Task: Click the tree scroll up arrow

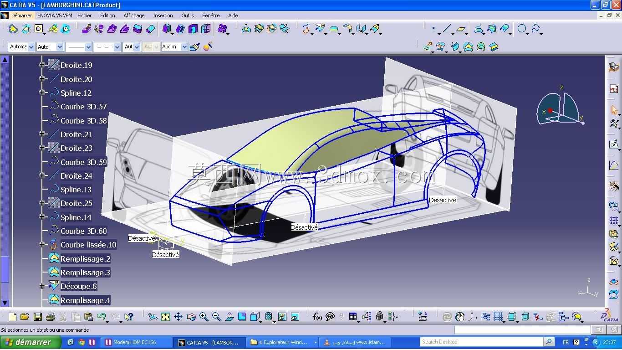Action: coord(5,60)
